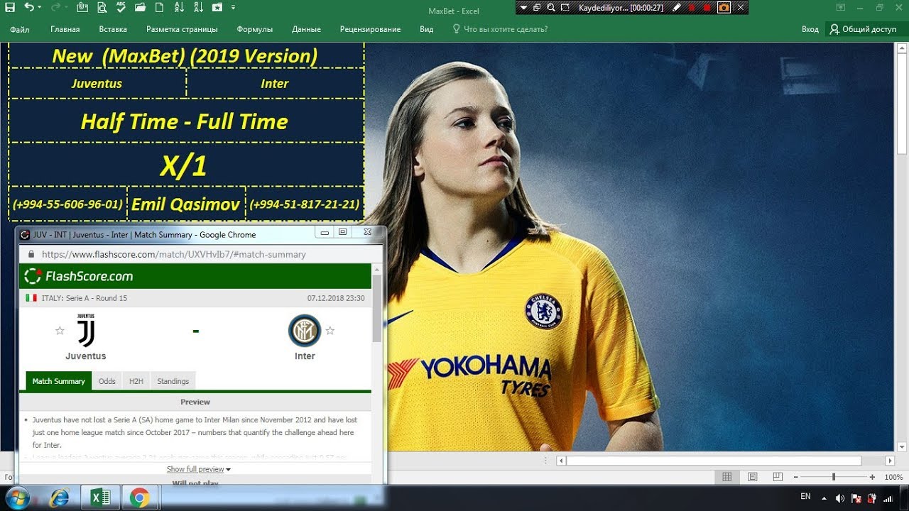This screenshot has width=909, height=511.
Task: Expand Customize Quick Access Toolbar arrow
Action: (x=233, y=8)
